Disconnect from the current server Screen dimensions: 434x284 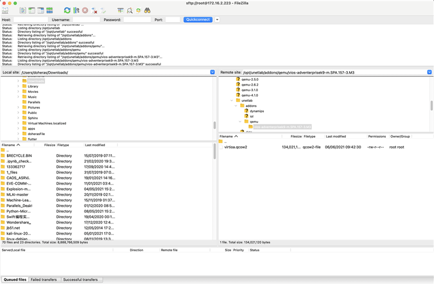point(94,11)
